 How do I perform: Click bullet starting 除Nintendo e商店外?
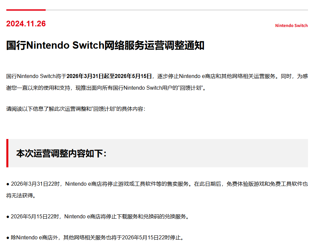[95, 237]
